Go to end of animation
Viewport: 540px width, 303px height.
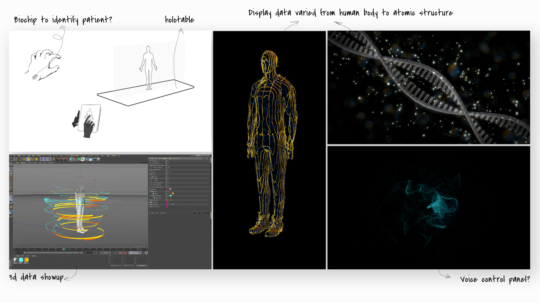click(116, 253)
